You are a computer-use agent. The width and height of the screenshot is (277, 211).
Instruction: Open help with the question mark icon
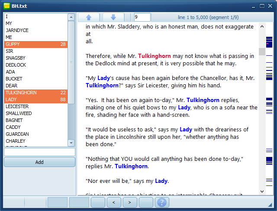(162, 202)
